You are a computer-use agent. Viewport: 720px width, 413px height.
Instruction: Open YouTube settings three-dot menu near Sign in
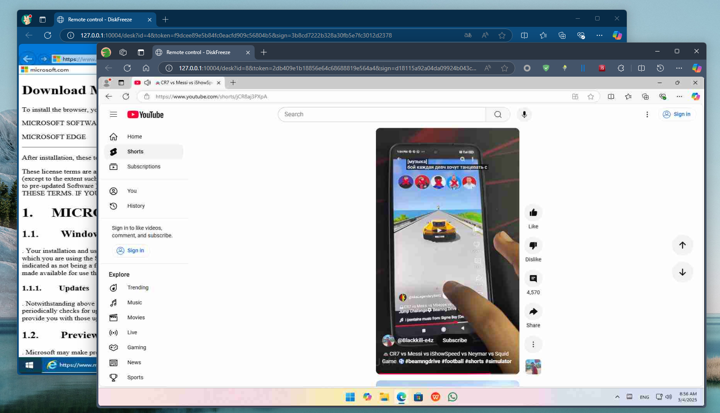coord(647,115)
